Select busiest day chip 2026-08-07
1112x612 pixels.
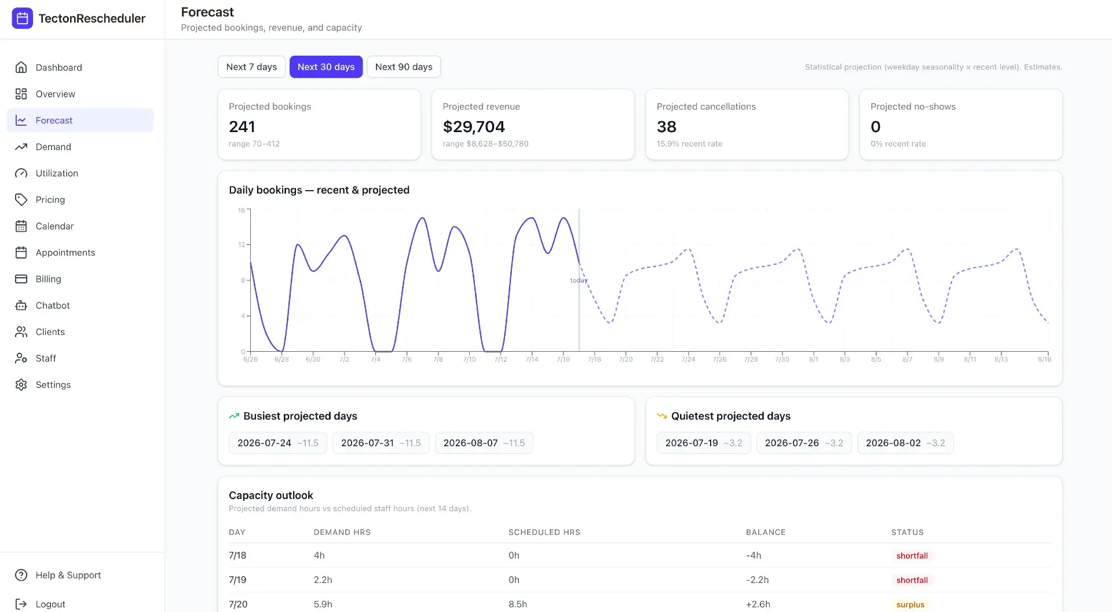tap(484, 443)
